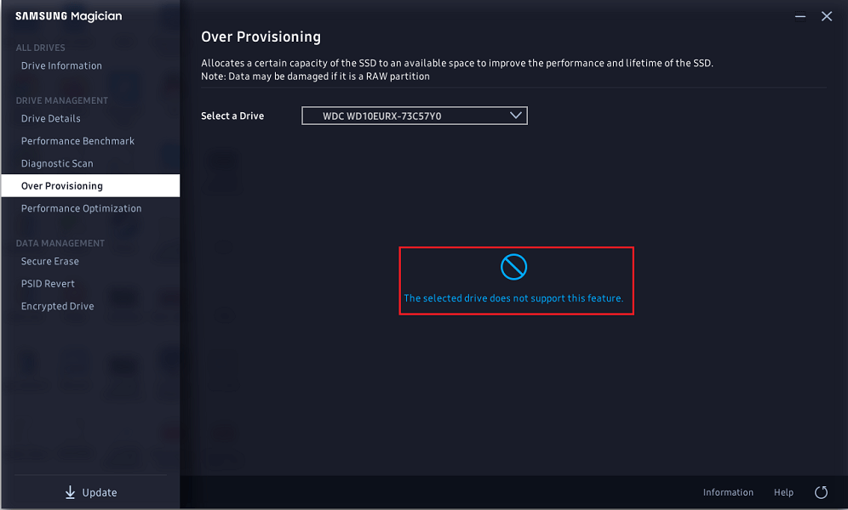Viewport: 848px width, 510px height.
Task: Click 'The selected drive does not support this feature.' text
Action: (513, 298)
